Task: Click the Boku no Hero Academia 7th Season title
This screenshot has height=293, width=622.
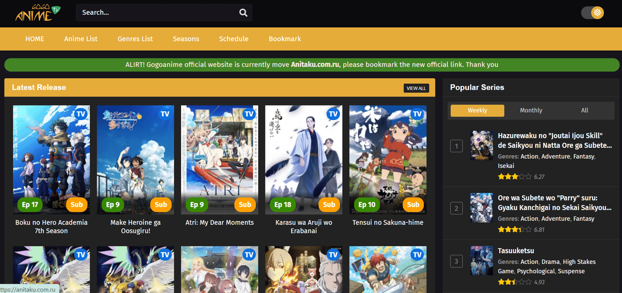Action: (51, 227)
